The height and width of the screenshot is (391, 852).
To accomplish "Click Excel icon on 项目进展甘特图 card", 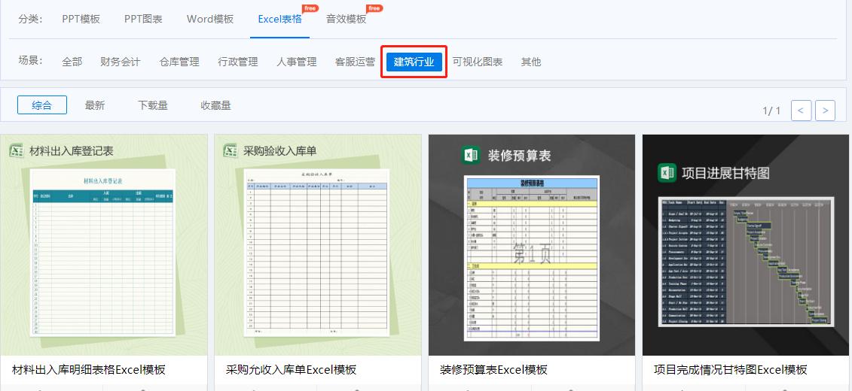I will pos(667,173).
